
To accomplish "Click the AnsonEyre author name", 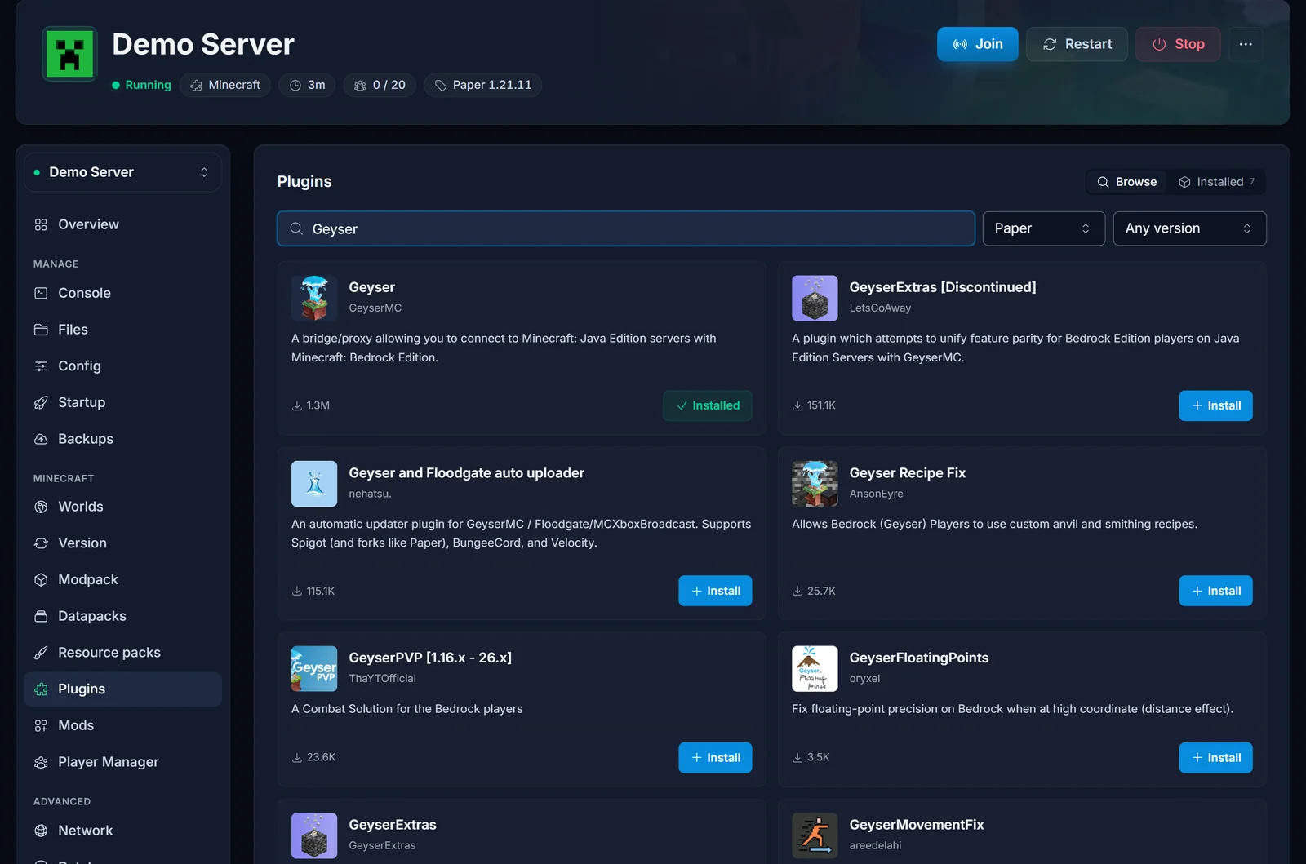I will coord(876,494).
